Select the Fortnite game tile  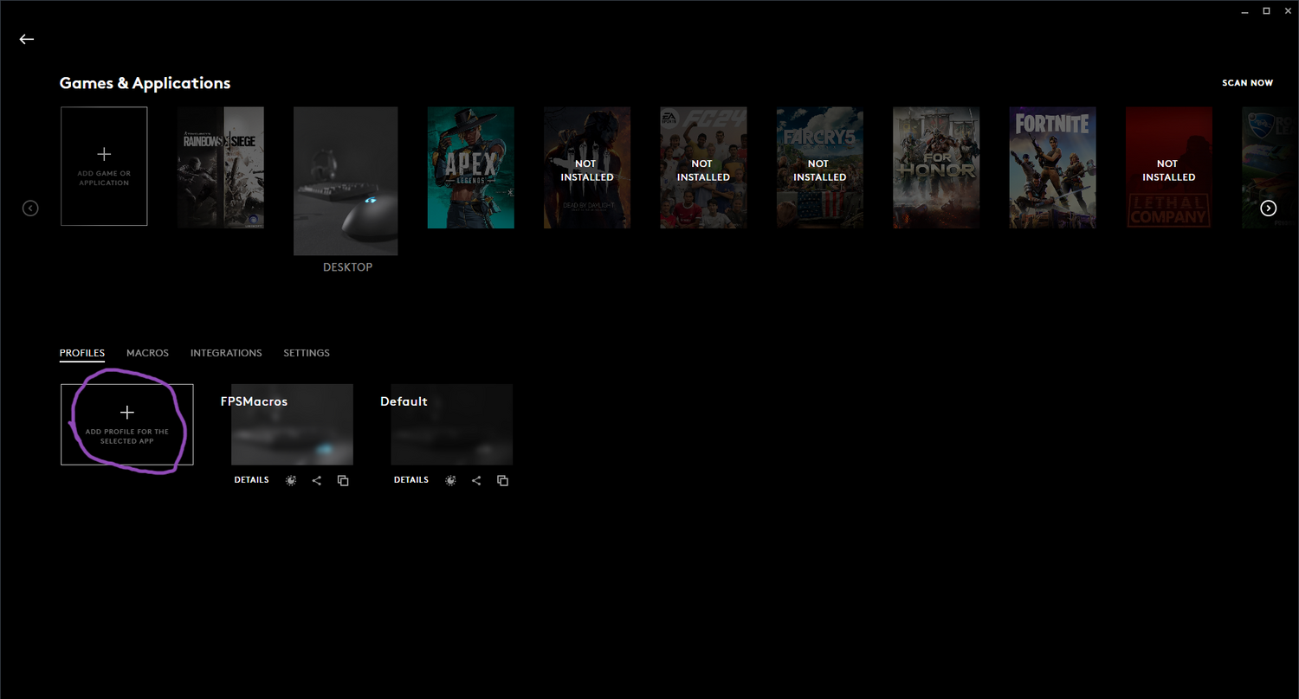1052,167
